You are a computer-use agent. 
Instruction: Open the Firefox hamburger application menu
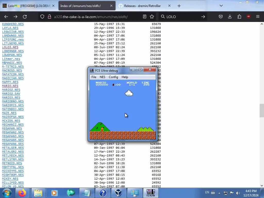tap(258, 16)
